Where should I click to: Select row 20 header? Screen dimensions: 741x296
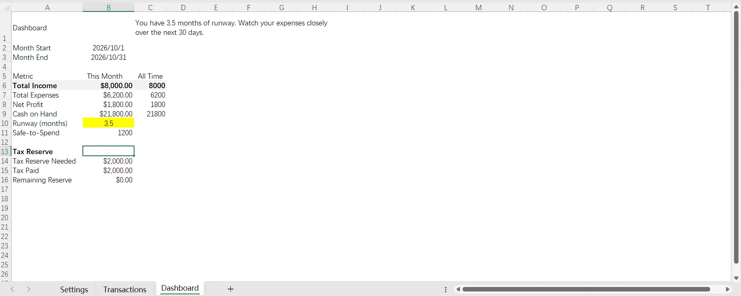click(5, 217)
